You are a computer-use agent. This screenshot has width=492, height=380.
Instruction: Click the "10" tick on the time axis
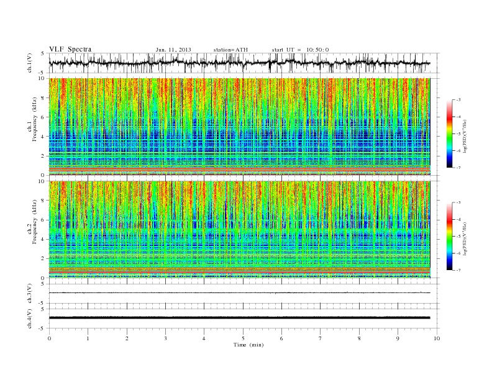[x=437, y=338]
